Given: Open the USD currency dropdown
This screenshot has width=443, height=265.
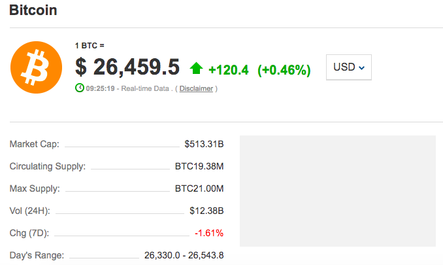Looking at the screenshot, I should point(348,67).
